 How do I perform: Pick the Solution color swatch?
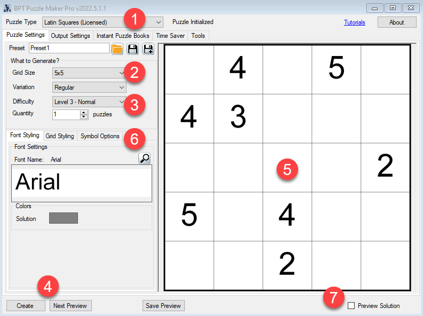point(64,218)
